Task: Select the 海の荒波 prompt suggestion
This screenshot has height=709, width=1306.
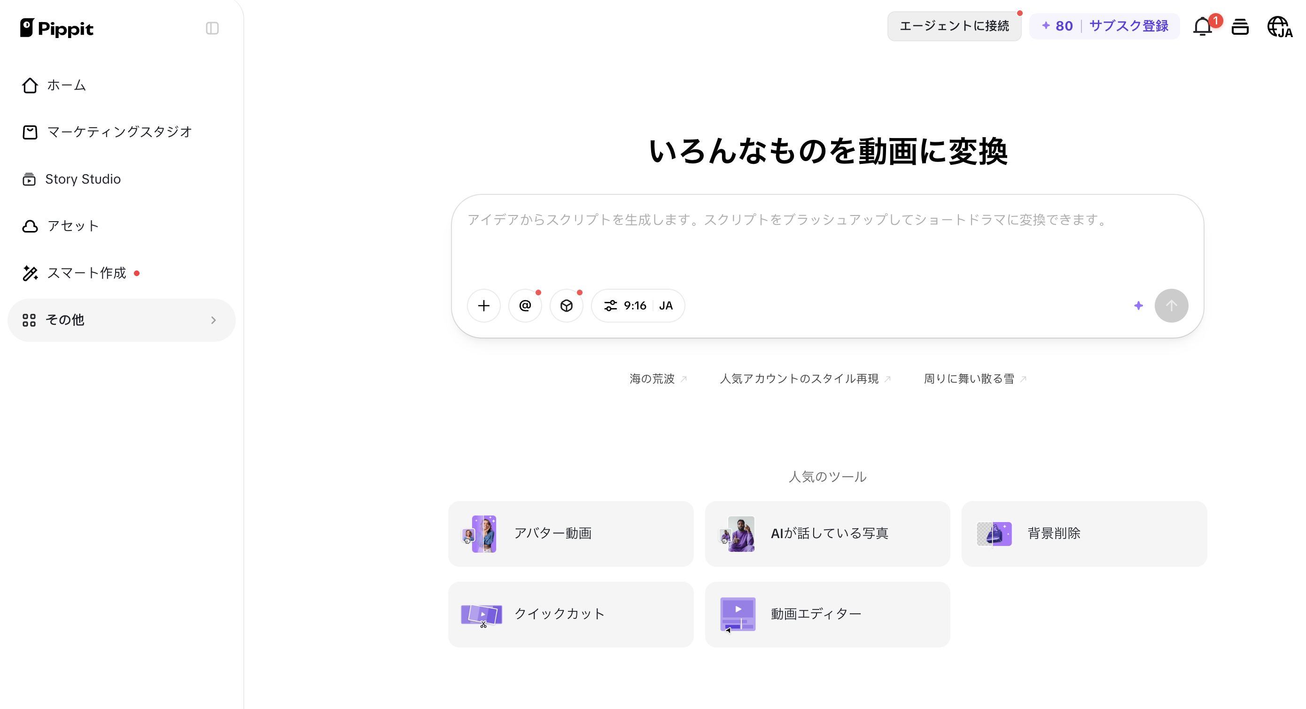Action: coord(658,378)
